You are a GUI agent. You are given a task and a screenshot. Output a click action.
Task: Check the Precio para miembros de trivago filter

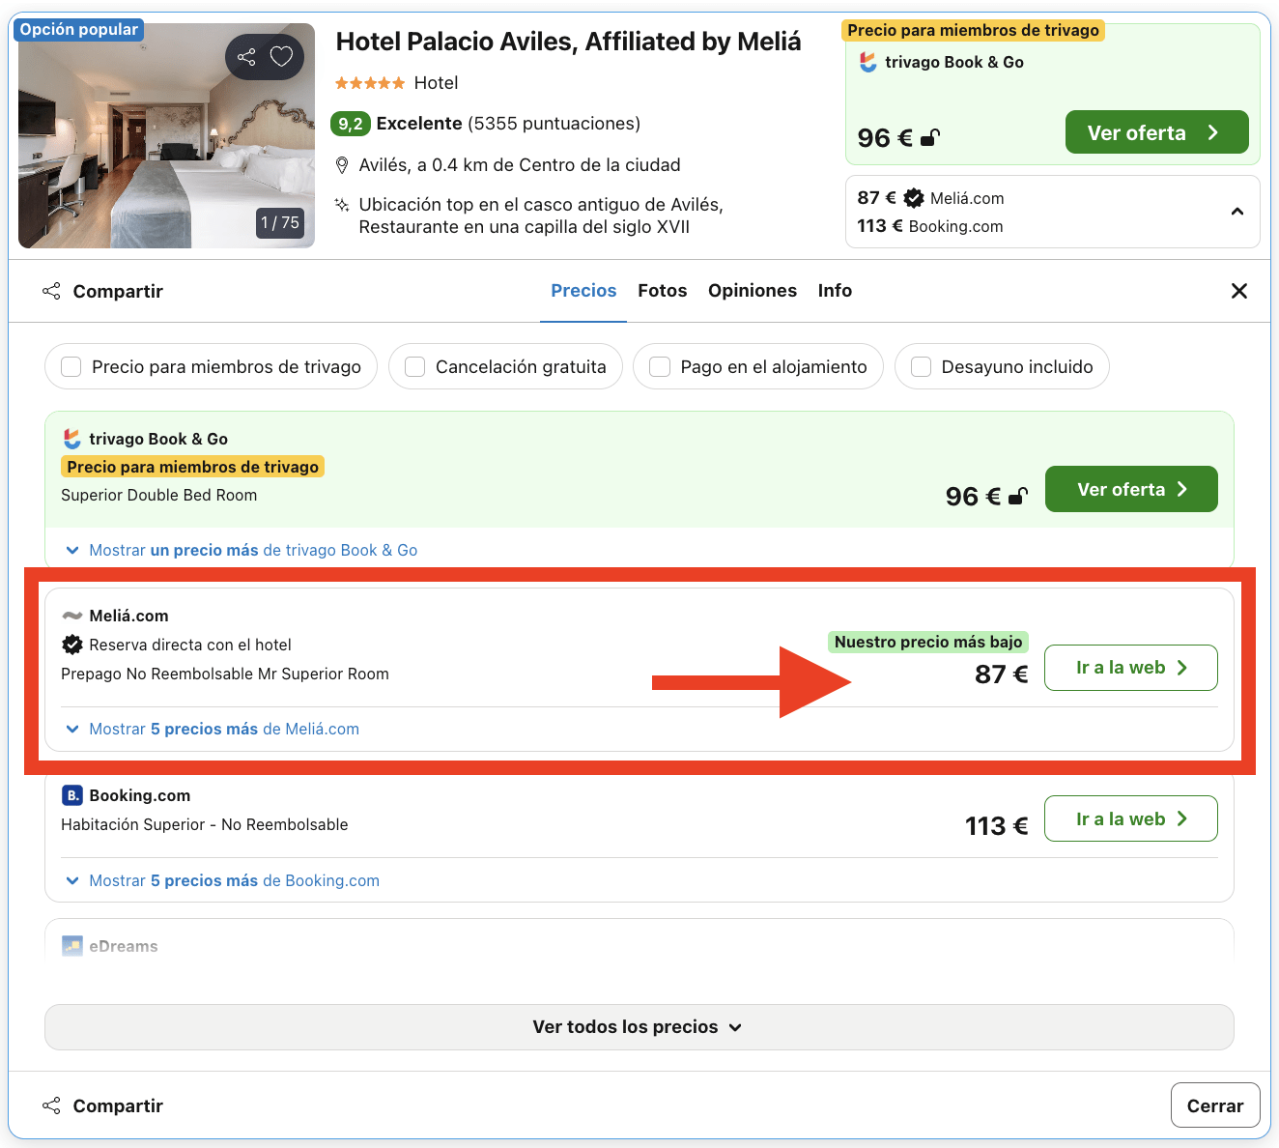(71, 366)
